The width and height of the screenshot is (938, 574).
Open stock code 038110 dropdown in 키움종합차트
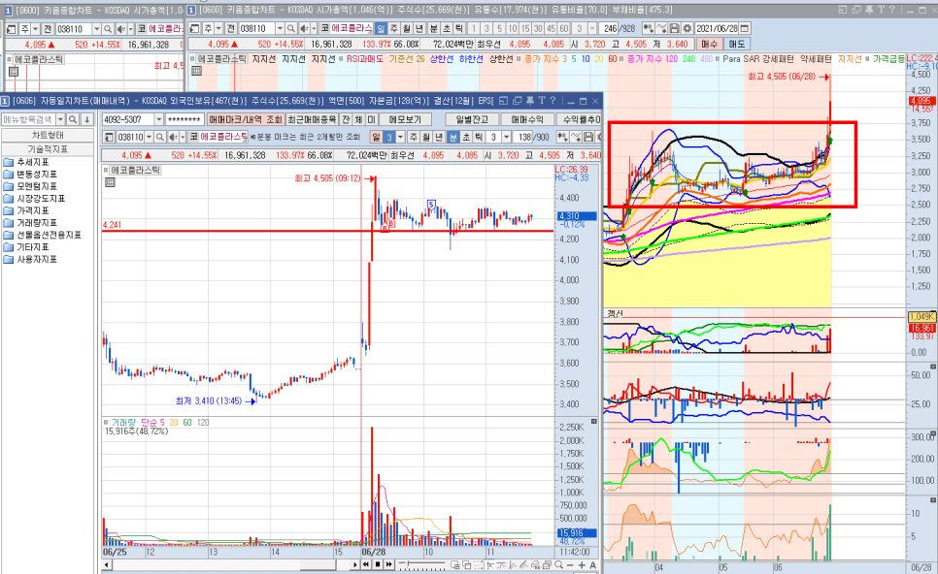pyautogui.click(x=280, y=29)
